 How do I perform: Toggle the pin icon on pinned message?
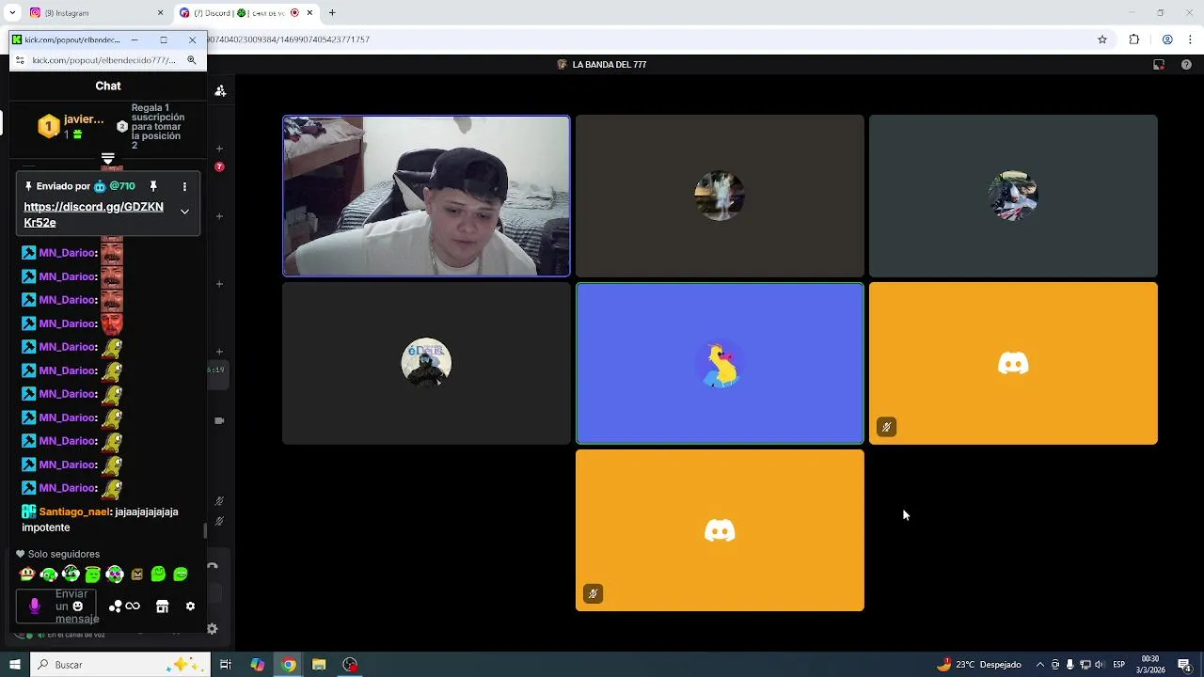(x=153, y=186)
